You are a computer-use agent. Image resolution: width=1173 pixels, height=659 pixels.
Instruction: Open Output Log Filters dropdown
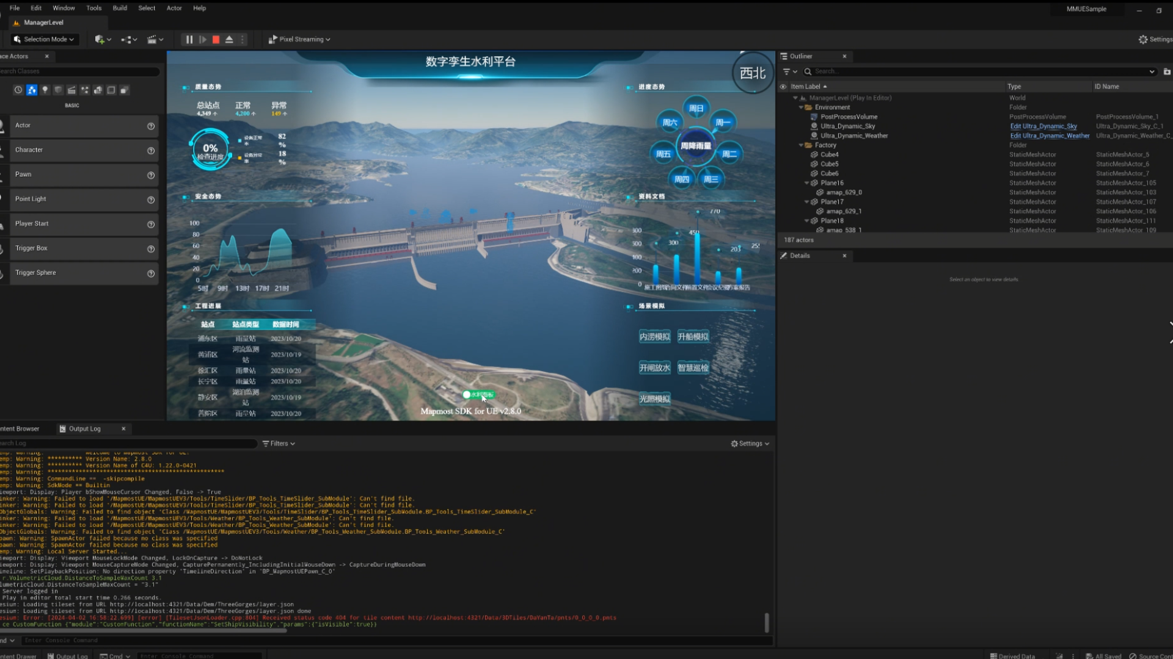pyautogui.click(x=279, y=444)
